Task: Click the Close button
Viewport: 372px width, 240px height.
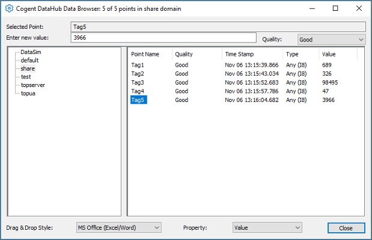Action: (x=346, y=228)
